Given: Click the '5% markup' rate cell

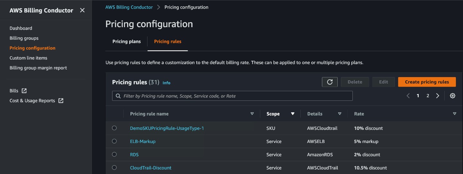Looking at the screenshot, I should coord(366,141).
